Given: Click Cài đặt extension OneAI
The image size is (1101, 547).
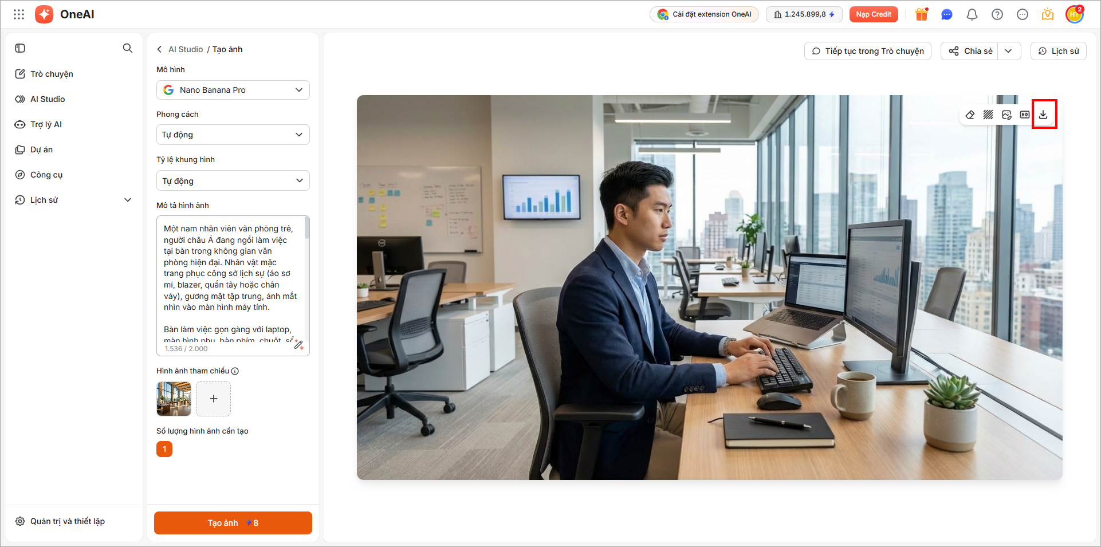Looking at the screenshot, I should (704, 14).
